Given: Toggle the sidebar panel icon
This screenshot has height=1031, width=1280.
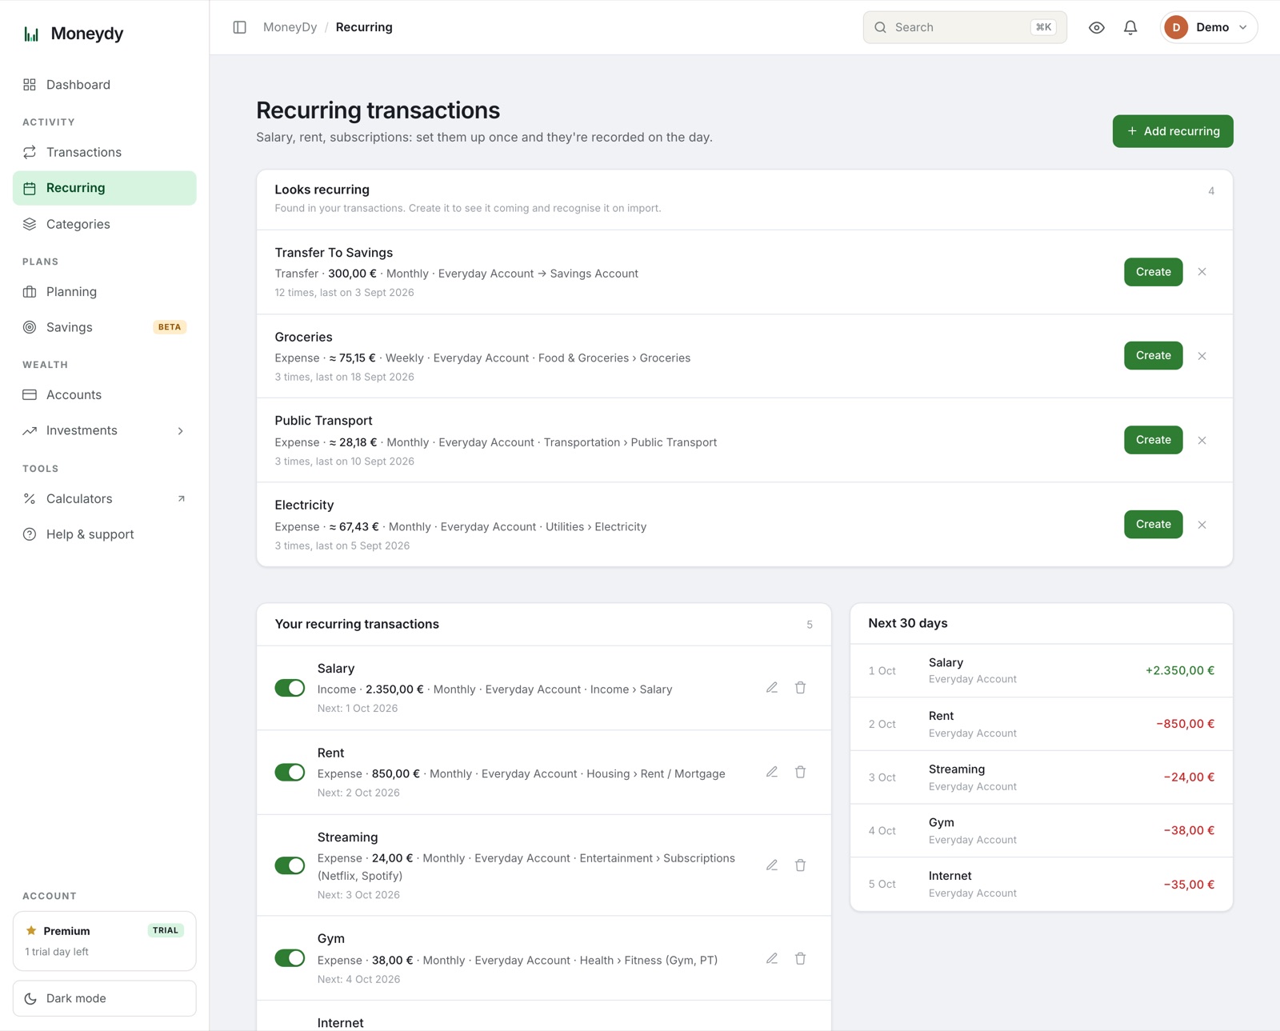Looking at the screenshot, I should 239,27.
